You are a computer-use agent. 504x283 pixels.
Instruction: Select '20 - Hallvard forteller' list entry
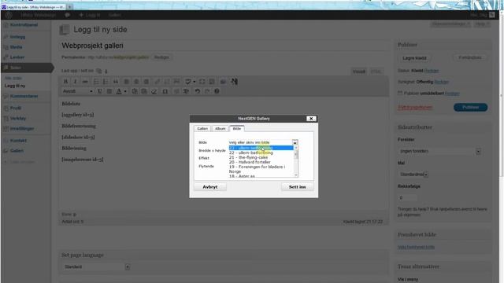(250, 162)
